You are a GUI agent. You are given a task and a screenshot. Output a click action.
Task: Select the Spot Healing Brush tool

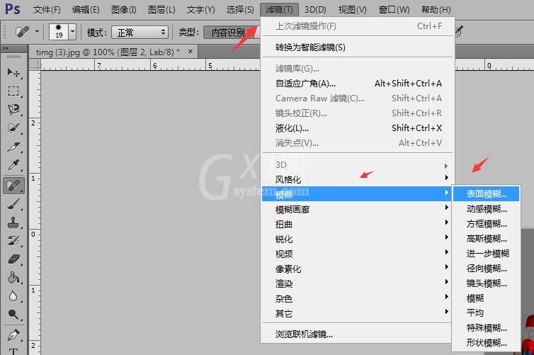pos(13,186)
